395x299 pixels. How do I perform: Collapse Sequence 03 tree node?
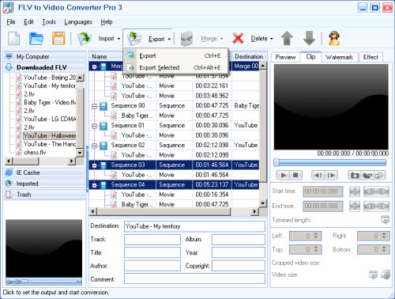pos(94,165)
